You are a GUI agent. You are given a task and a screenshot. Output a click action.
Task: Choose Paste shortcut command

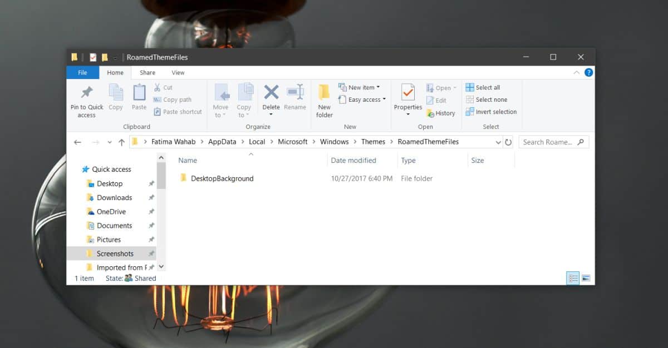tap(178, 112)
